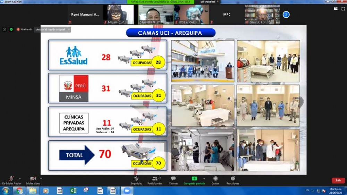This screenshot has height=195, width=347.
Task: Click the green Compartir pantalla icon
Action: pos(194,179)
